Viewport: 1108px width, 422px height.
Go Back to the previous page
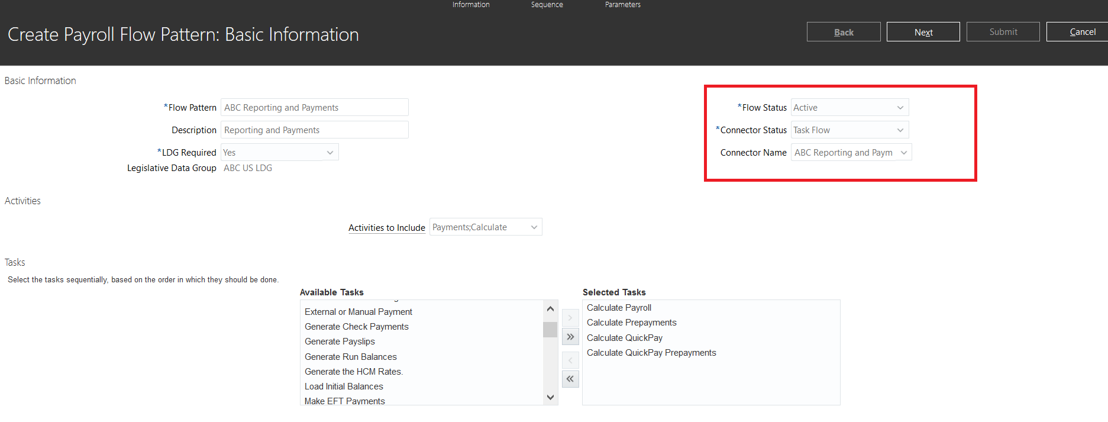[843, 32]
